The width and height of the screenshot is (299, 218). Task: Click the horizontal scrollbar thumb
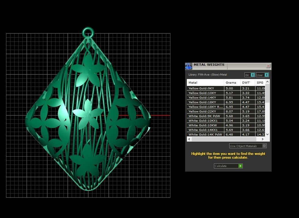pyautogui.click(x=224, y=139)
